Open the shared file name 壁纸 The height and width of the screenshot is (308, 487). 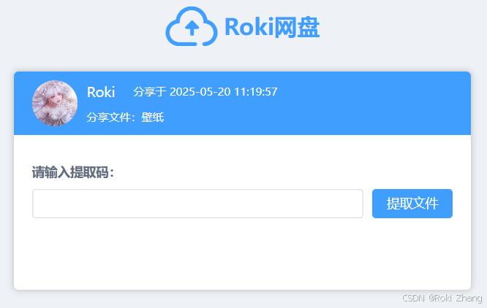(x=153, y=117)
